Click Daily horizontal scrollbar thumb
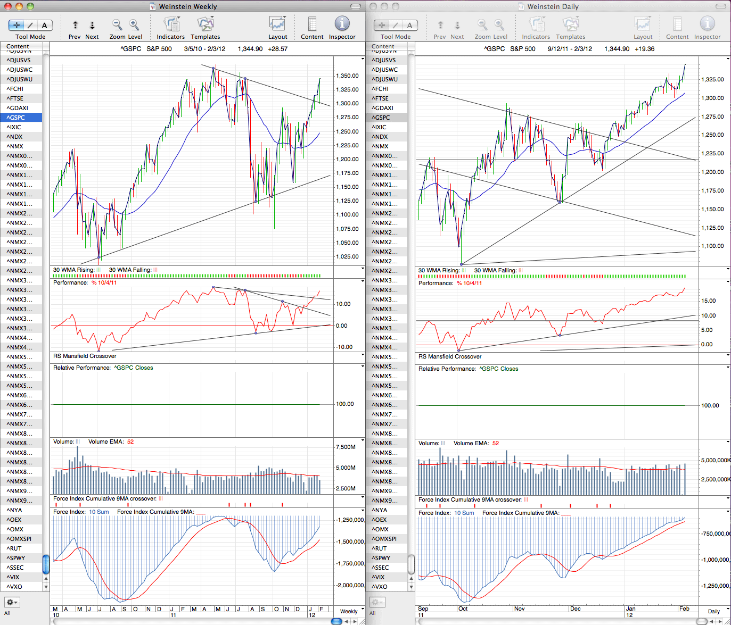The height and width of the screenshot is (625, 731). 702,621
